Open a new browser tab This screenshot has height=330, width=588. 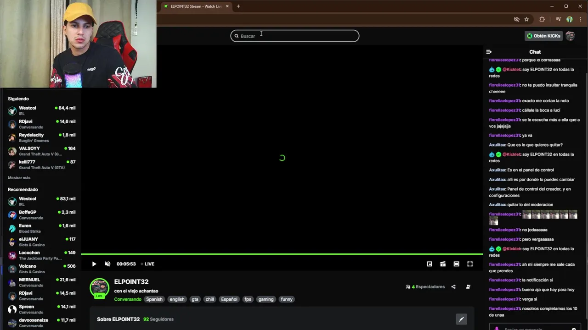coord(238,6)
